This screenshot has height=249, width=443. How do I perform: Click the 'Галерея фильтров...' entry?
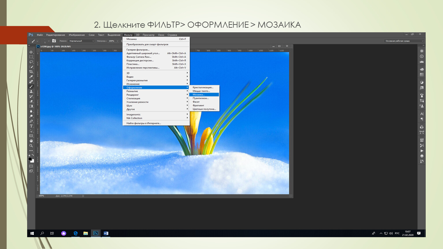click(138, 50)
